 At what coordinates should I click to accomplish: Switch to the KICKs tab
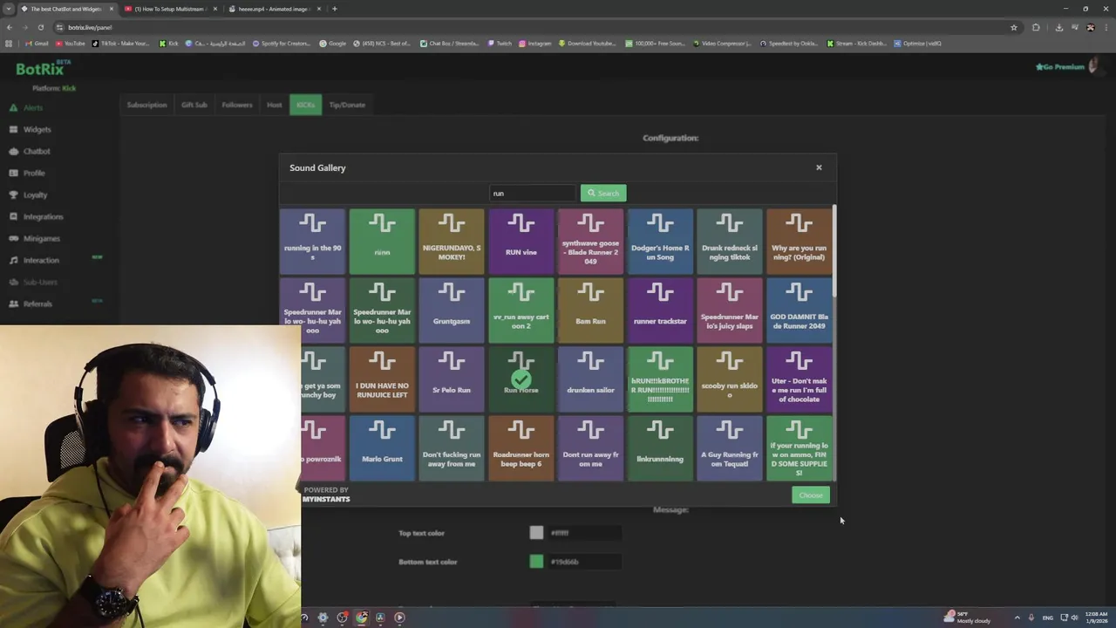click(x=305, y=105)
